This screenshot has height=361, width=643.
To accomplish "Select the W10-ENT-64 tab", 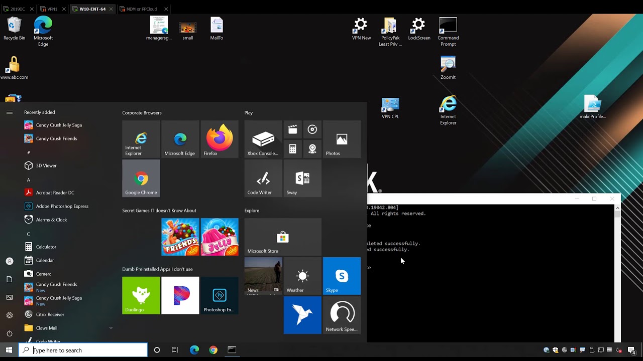I will 92,9.
